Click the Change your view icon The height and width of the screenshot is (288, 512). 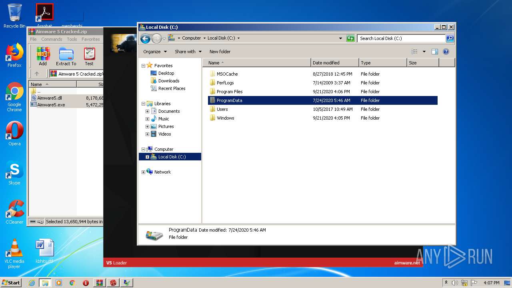(414, 52)
